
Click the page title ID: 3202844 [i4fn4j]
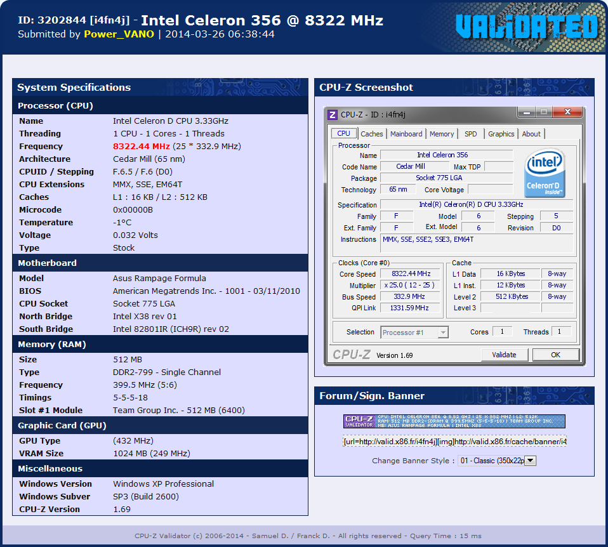pyautogui.click(x=74, y=20)
